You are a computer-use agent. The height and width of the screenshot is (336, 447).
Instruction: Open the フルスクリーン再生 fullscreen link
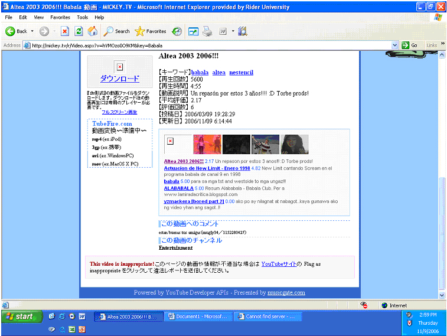(x=119, y=112)
